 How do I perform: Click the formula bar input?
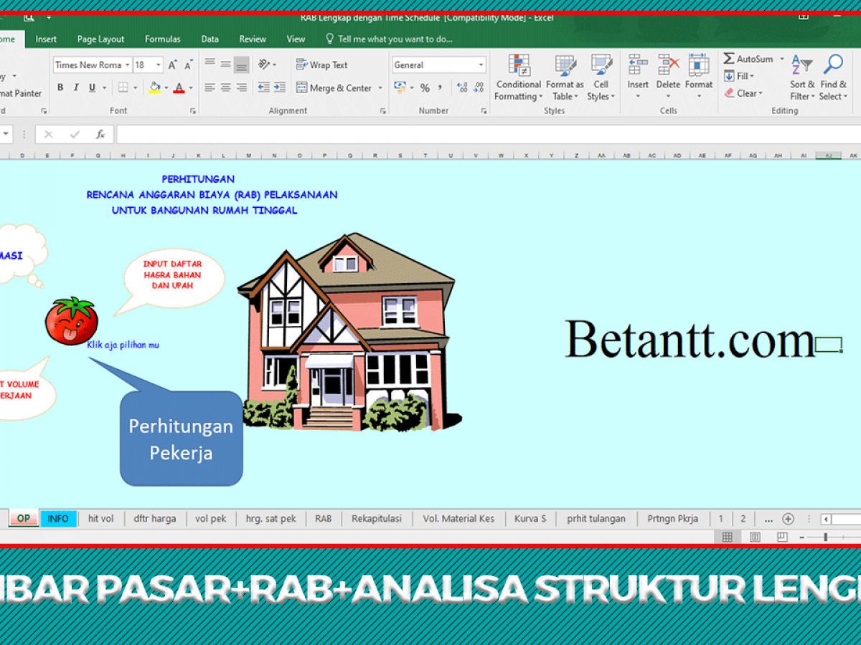pyautogui.click(x=488, y=134)
